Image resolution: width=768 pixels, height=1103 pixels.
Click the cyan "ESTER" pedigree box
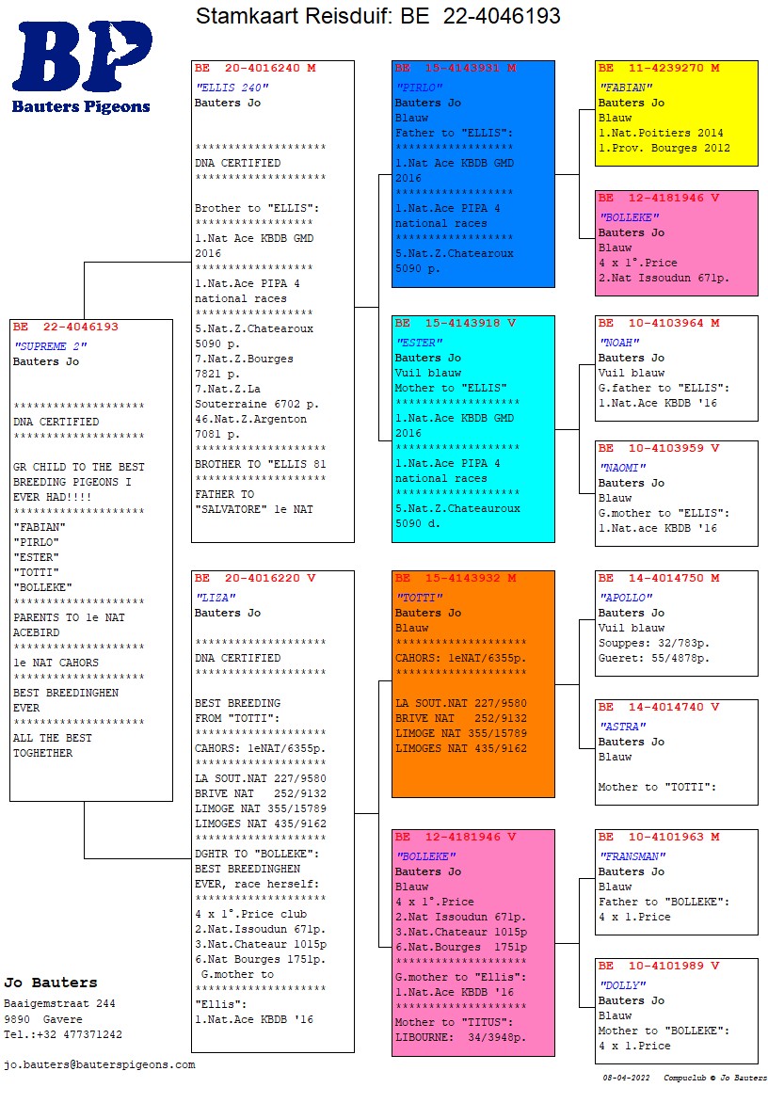point(472,429)
